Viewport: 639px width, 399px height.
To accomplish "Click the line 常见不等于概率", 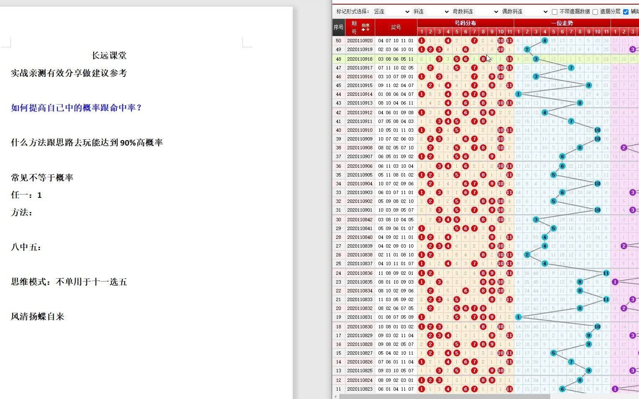I will click(42, 177).
